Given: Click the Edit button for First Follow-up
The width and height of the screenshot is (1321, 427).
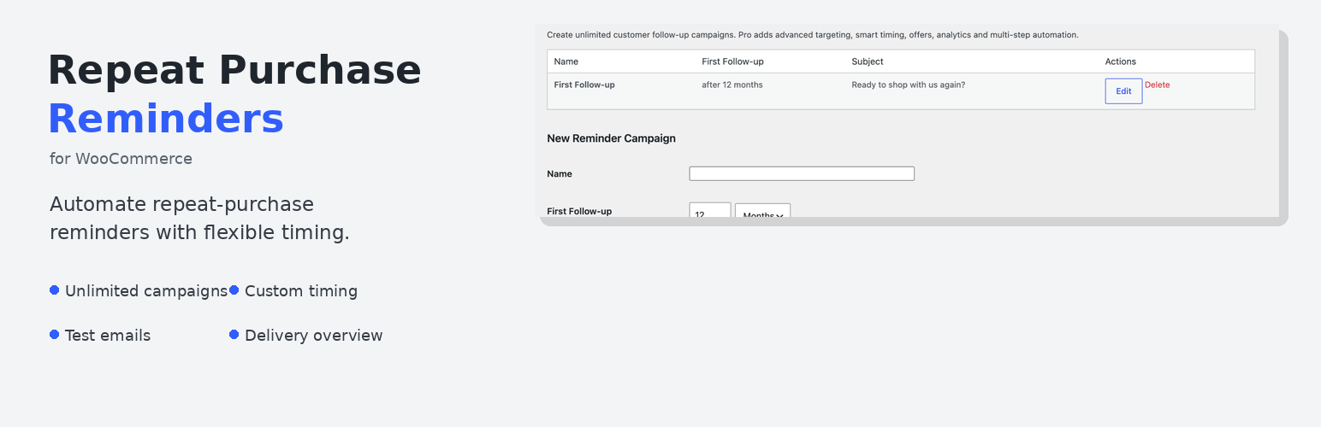Looking at the screenshot, I should [x=1123, y=91].
